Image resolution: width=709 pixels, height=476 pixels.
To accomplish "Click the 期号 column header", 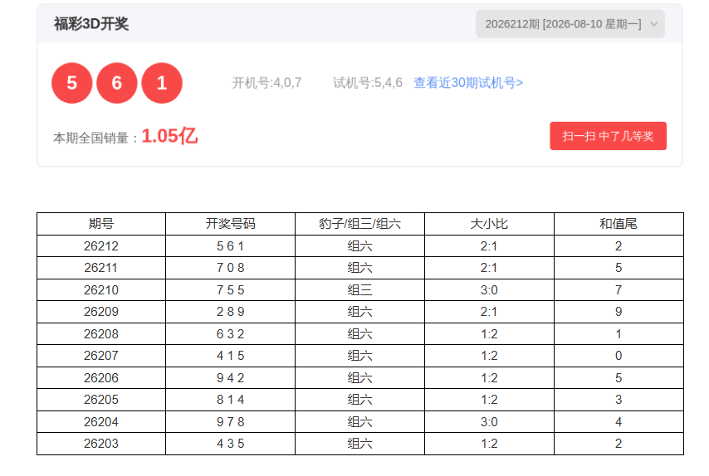I will pos(101,224).
